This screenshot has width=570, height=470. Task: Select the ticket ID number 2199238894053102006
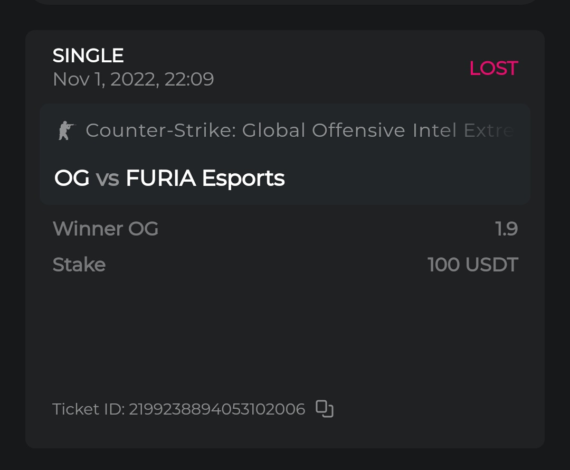tap(217, 409)
